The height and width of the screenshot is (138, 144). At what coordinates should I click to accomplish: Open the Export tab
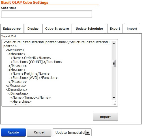(x=115, y=29)
